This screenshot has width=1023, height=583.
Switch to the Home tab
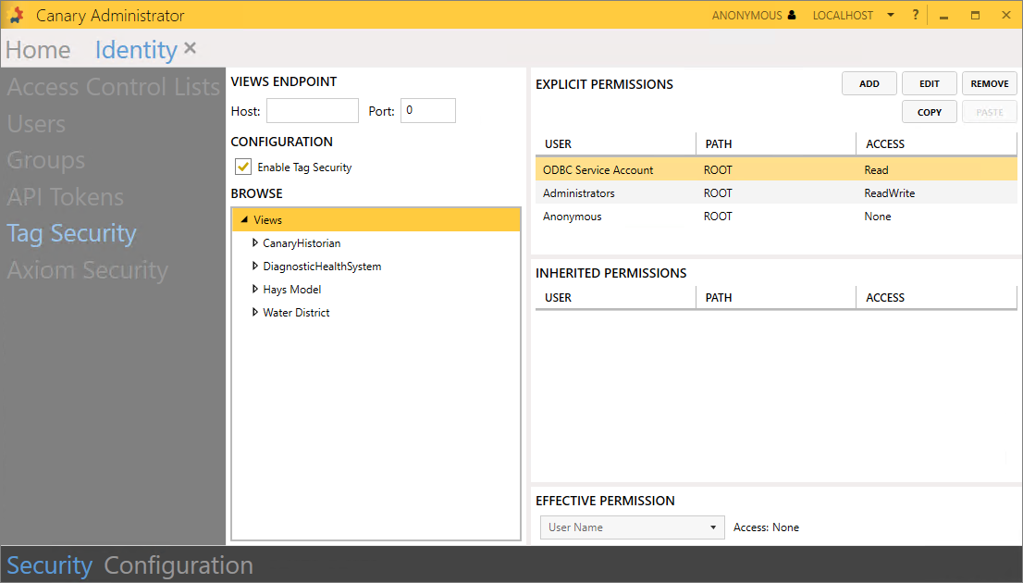pyautogui.click(x=38, y=50)
